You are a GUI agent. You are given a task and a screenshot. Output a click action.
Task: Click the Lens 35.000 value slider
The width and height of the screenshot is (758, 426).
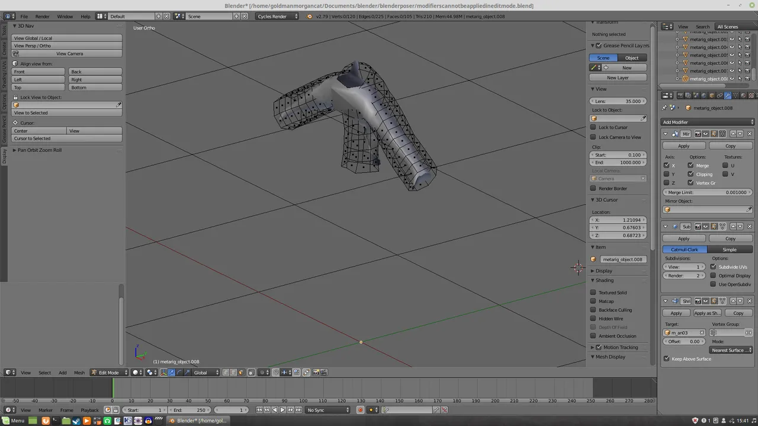618,101
